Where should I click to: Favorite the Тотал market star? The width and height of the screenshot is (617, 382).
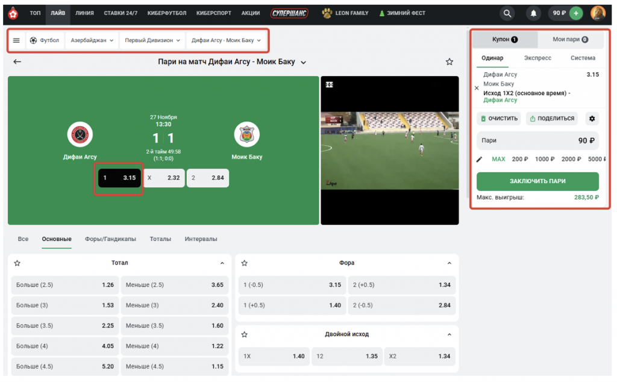17,263
